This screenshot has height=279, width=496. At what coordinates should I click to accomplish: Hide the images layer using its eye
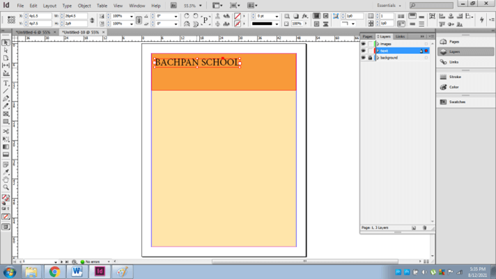coord(363,44)
